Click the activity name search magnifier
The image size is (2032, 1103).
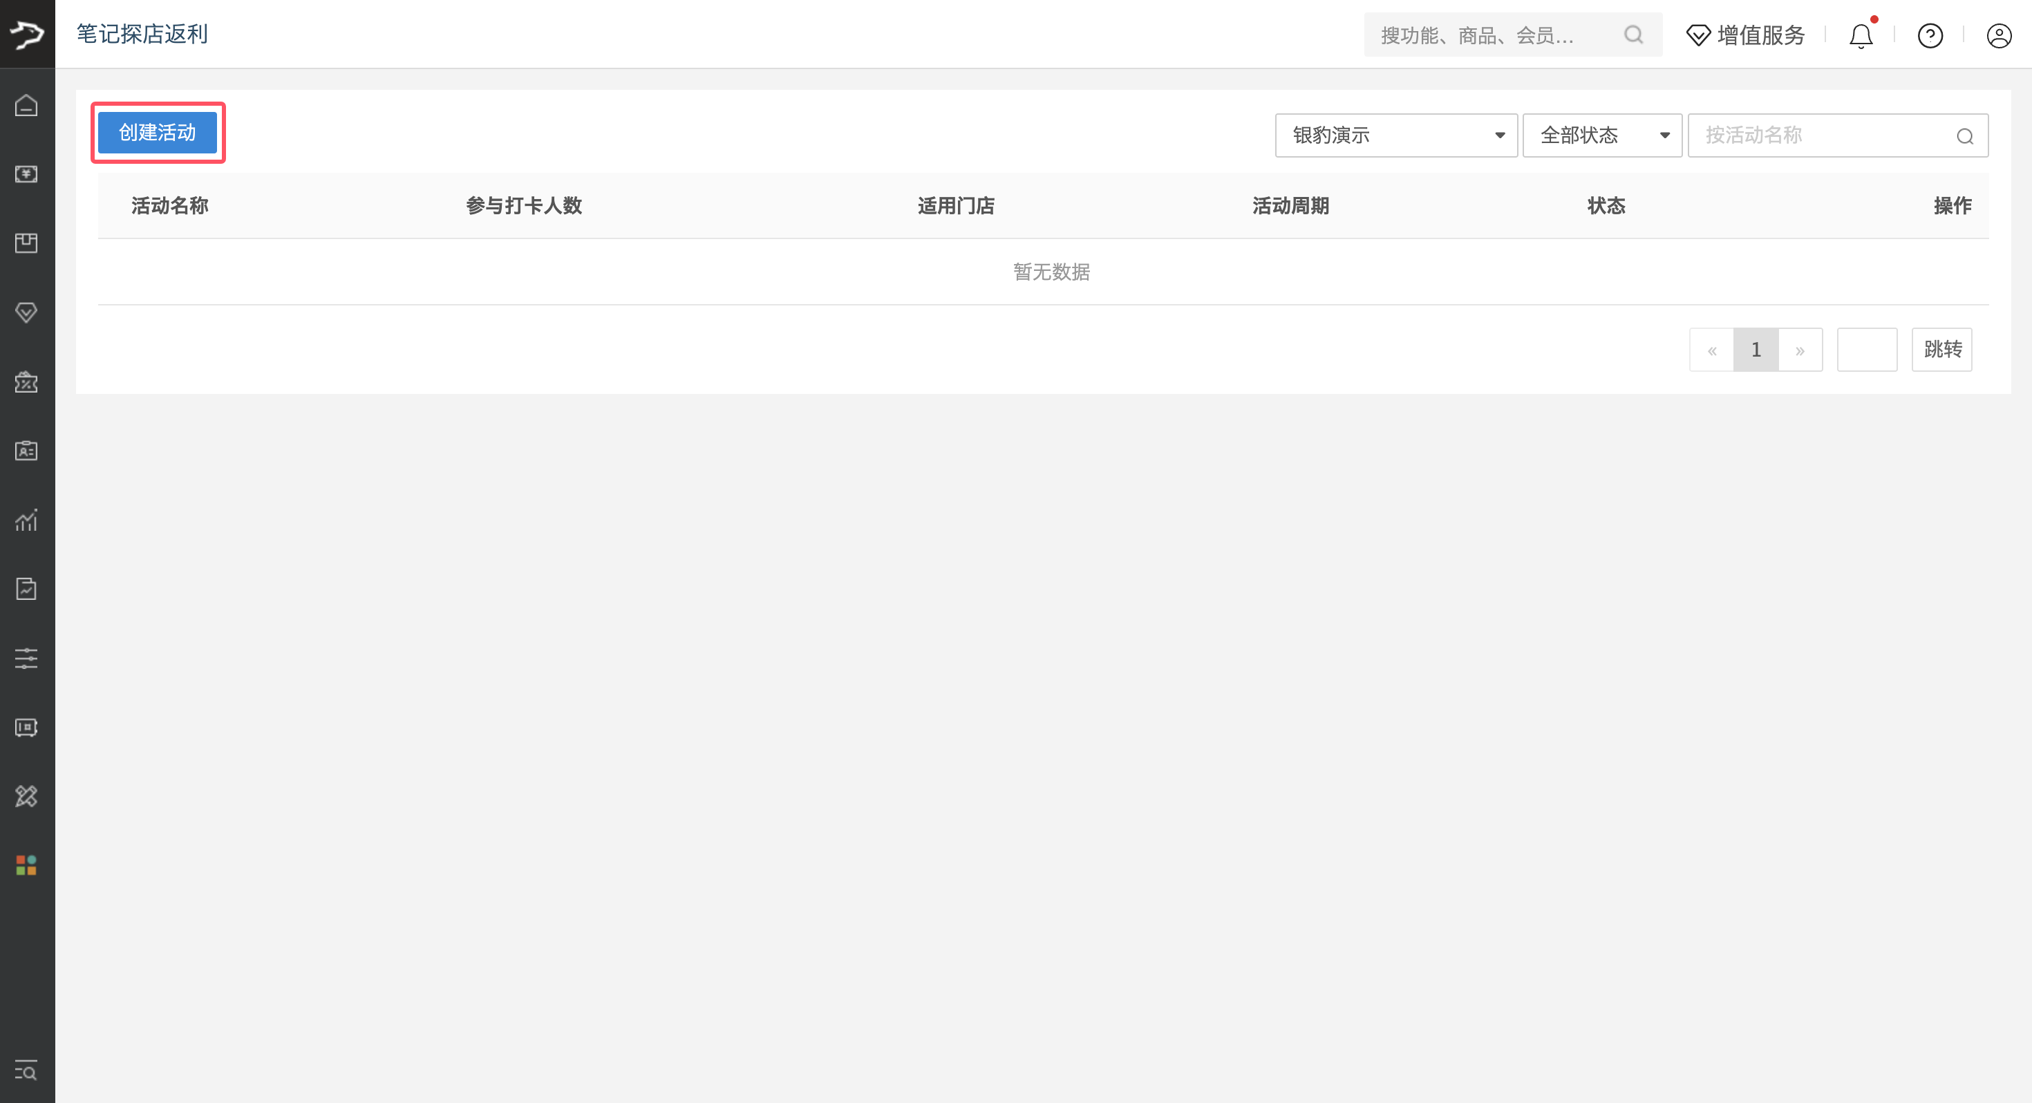click(x=1965, y=137)
